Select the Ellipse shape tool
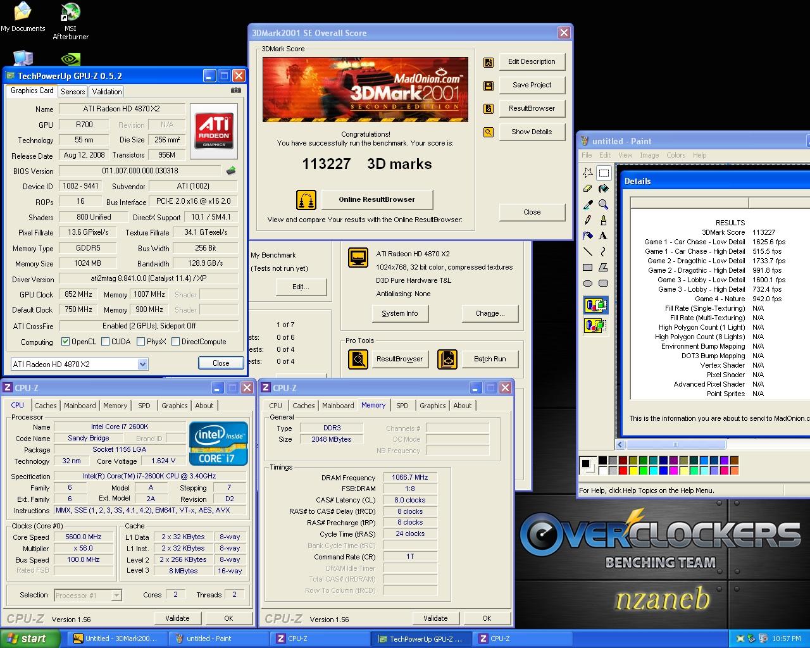This screenshot has width=810, height=648. point(588,283)
